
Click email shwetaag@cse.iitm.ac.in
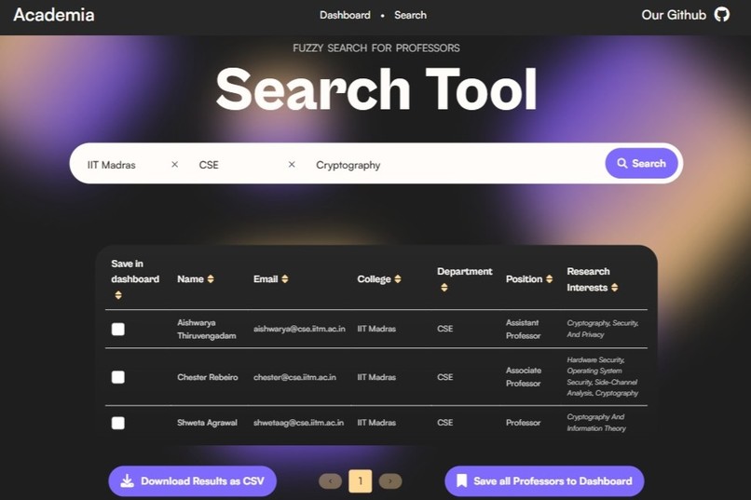point(298,423)
